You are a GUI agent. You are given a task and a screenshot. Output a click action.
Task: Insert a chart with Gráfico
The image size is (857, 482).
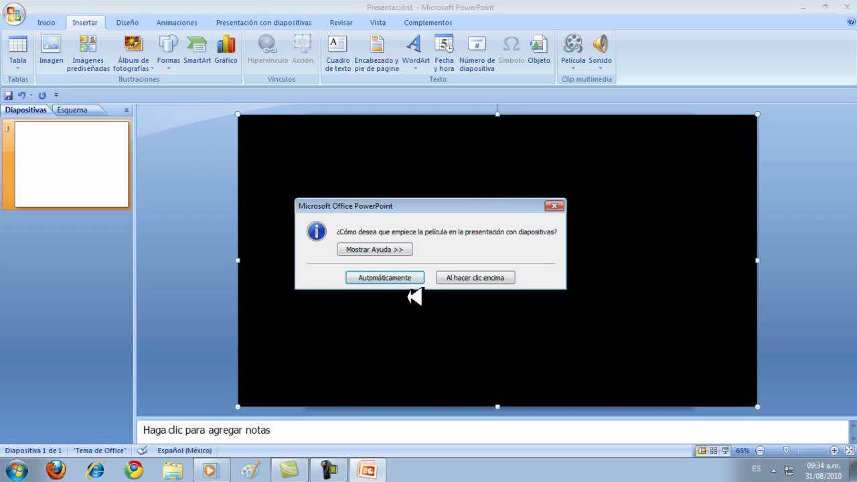coord(226,44)
